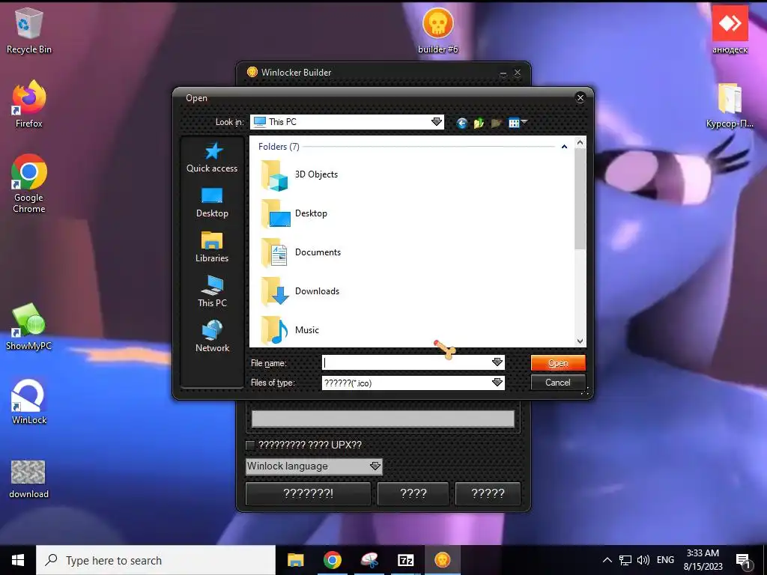Viewport: 767px width, 575px height.
Task: Expand the Files of type dropdown
Action: tap(497, 383)
